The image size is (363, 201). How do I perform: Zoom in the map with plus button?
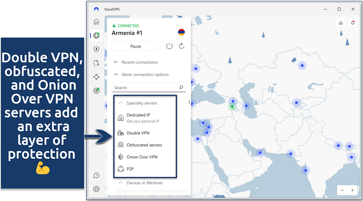click(x=352, y=190)
